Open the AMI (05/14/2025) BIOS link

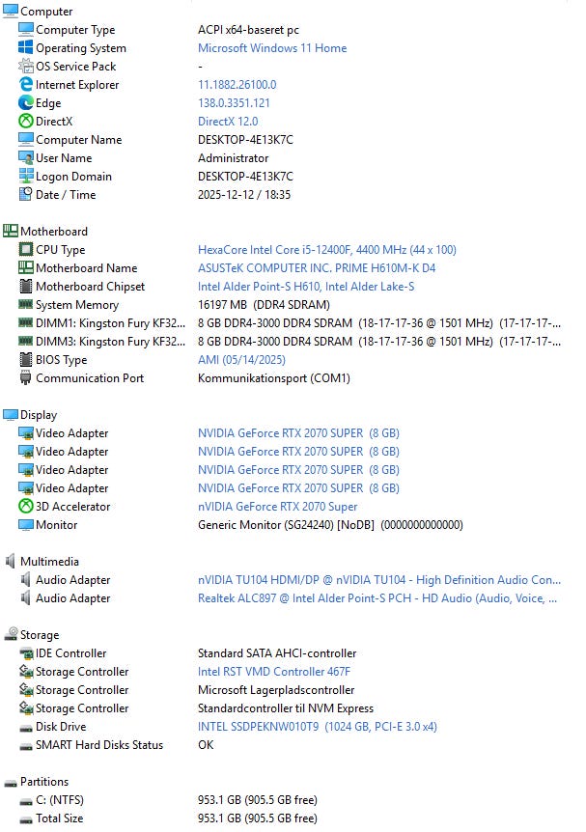pyautogui.click(x=241, y=360)
